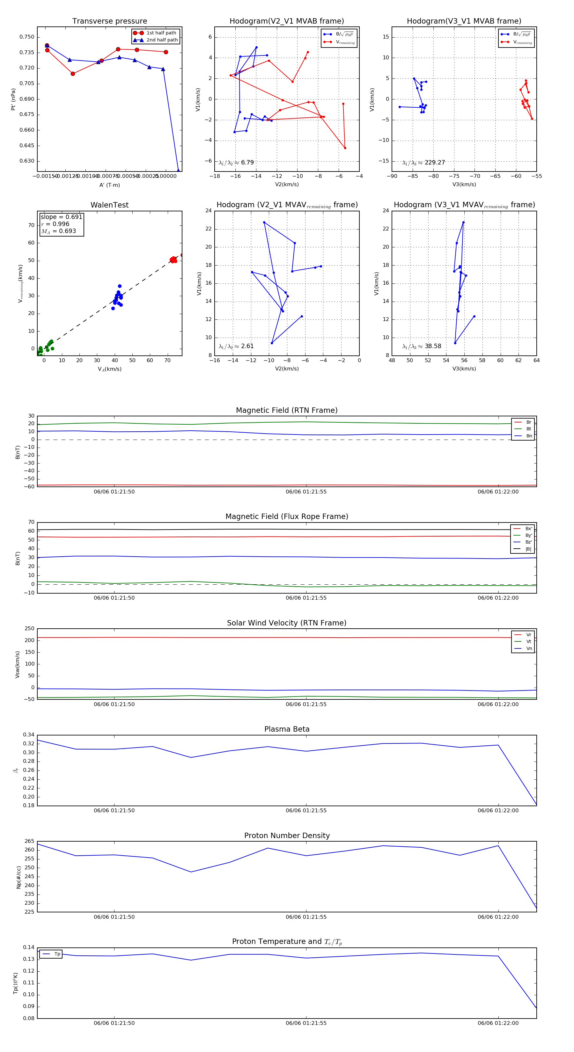This screenshot has height=1052, width=574.
Task: Click the '06/06 01:21:55' tick label under Plasma Beta
Action: coord(306,811)
